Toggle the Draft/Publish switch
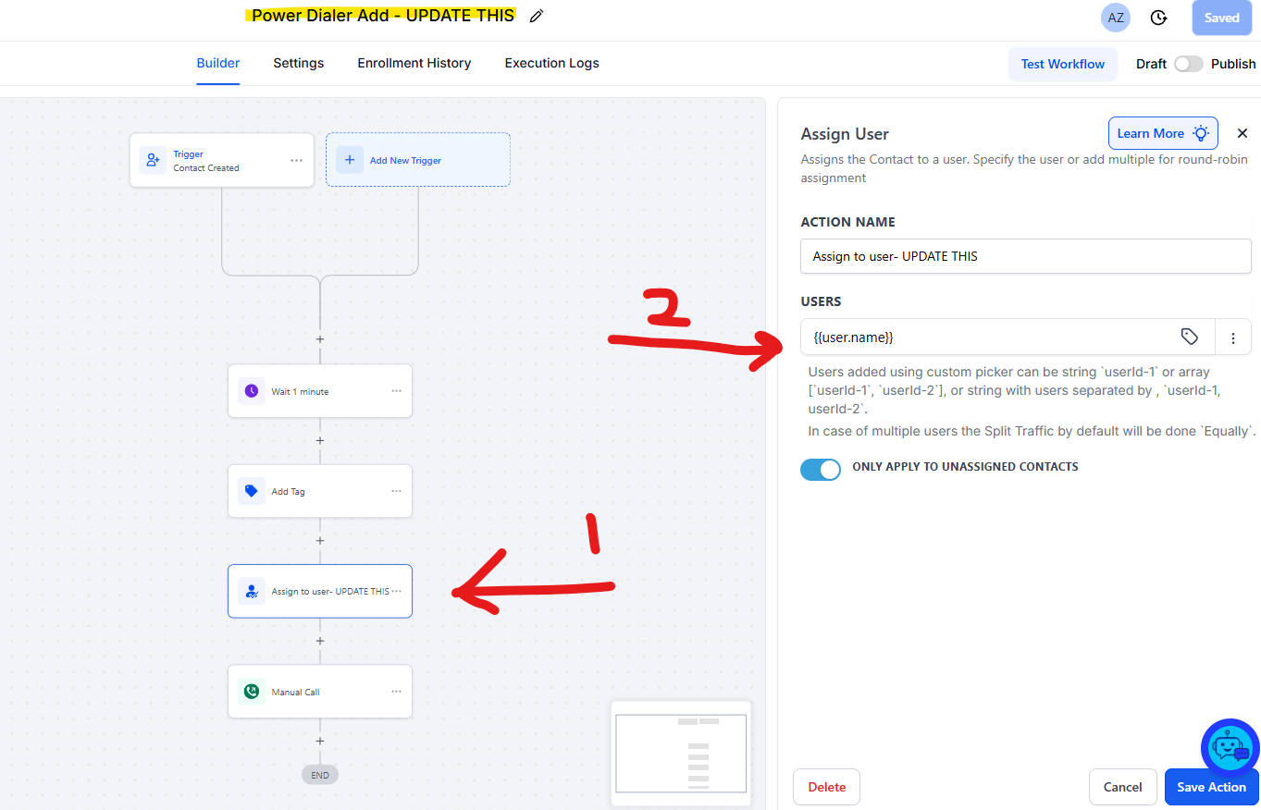 coord(1188,64)
